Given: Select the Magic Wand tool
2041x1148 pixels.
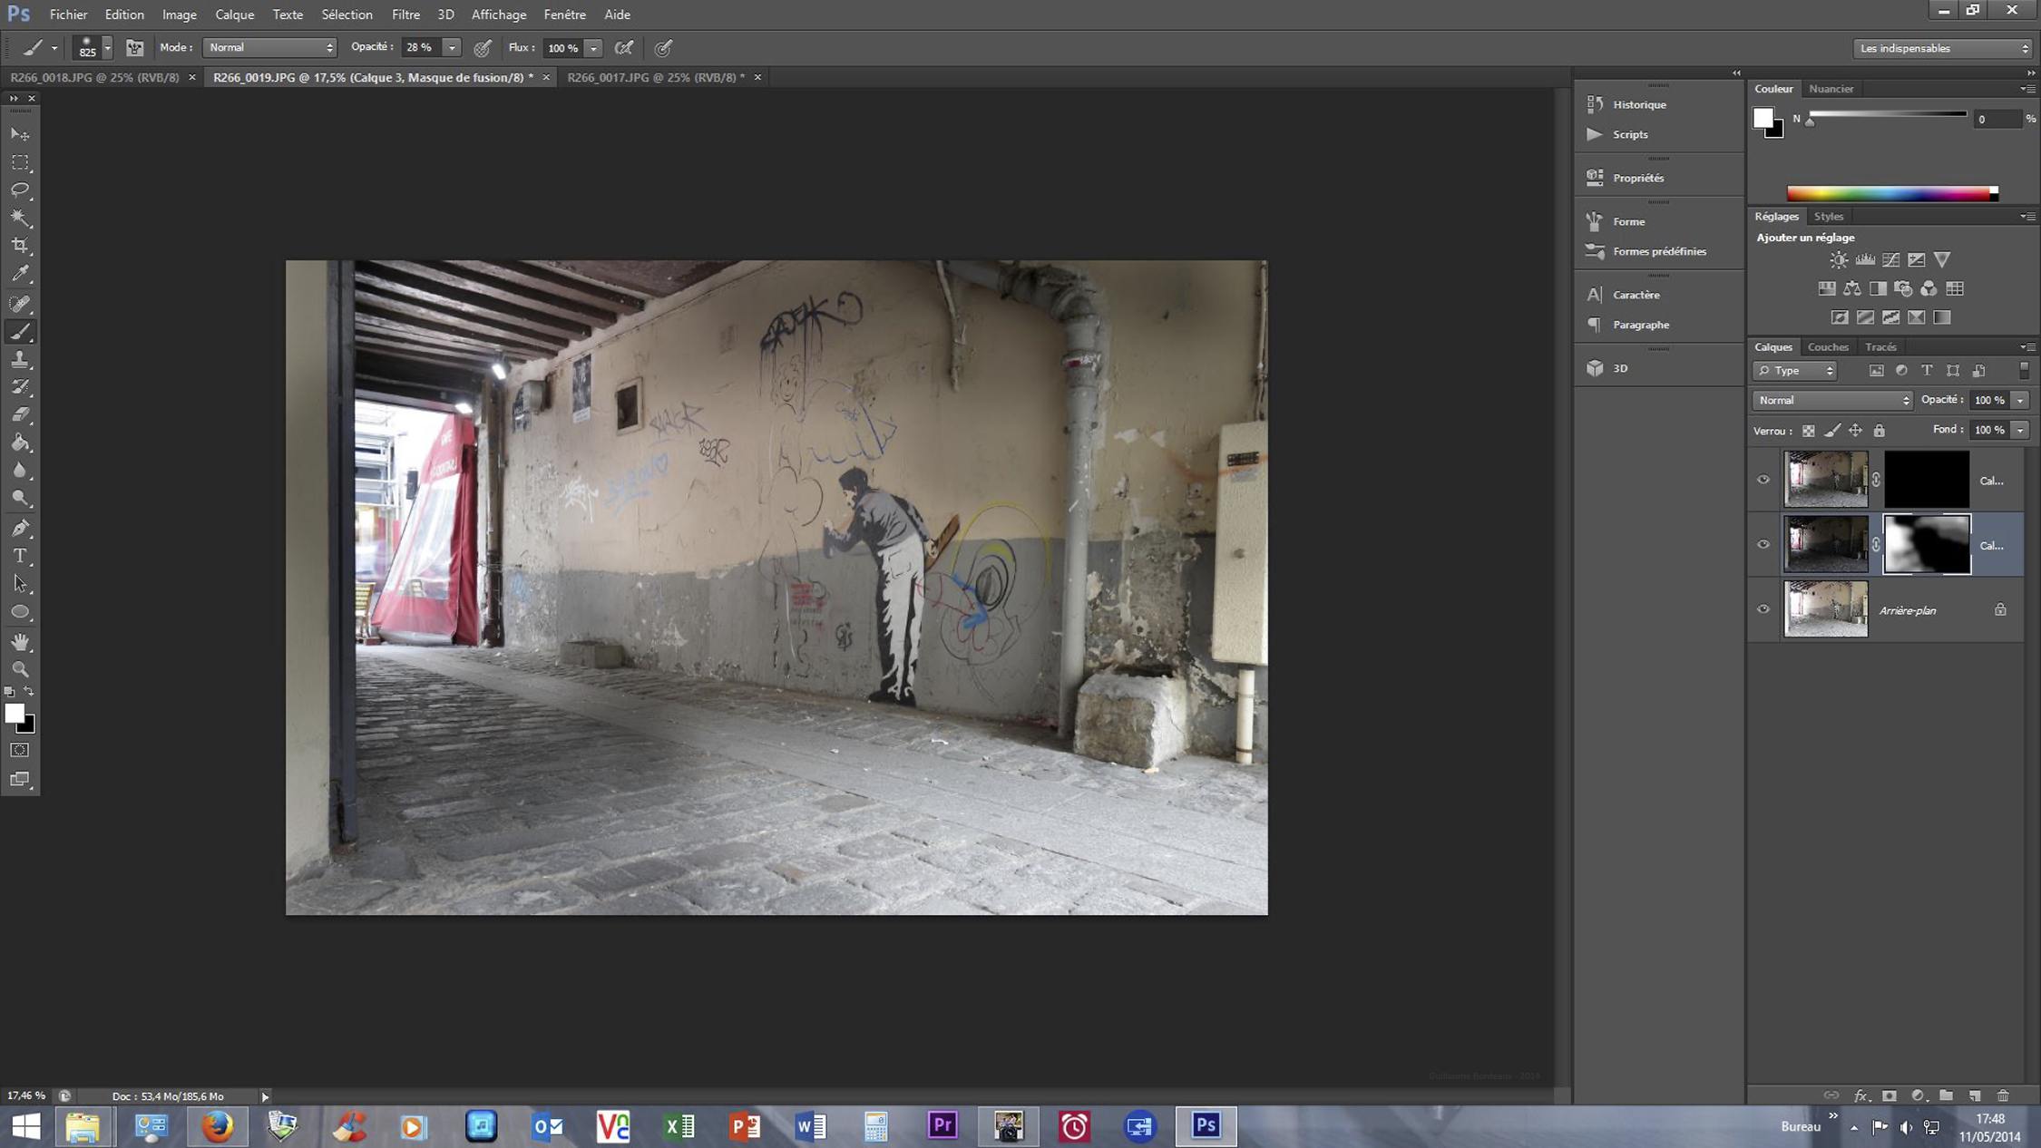Looking at the screenshot, I should pos(20,219).
